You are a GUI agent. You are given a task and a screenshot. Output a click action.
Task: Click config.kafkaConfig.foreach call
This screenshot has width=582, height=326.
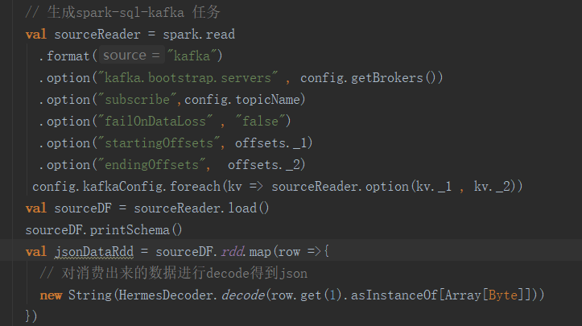(x=126, y=187)
